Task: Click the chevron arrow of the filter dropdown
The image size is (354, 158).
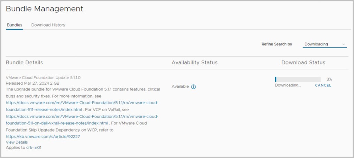Action: pyautogui.click(x=344, y=44)
